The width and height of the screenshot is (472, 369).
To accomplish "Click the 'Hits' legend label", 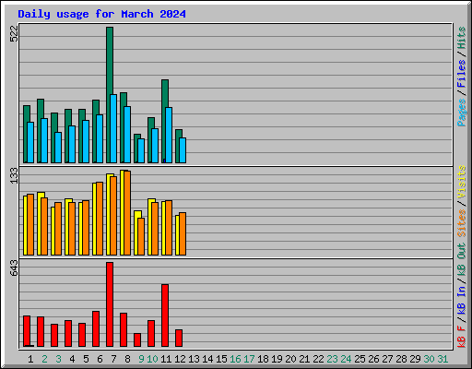I will pyautogui.click(x=462, y=38).
